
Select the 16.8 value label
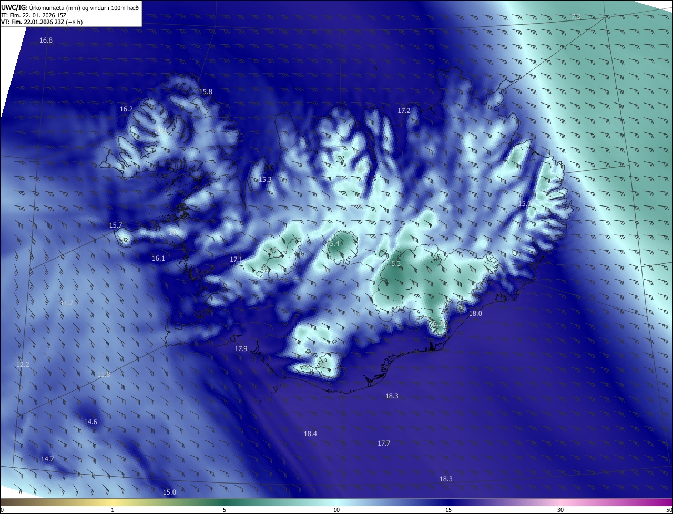46,40
